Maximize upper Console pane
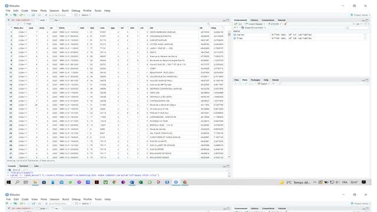The height and width of the screenshot is (212, 377). 228,166
